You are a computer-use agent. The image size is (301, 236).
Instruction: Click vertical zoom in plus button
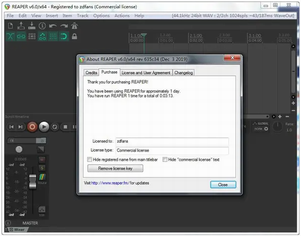pos(293,103)
